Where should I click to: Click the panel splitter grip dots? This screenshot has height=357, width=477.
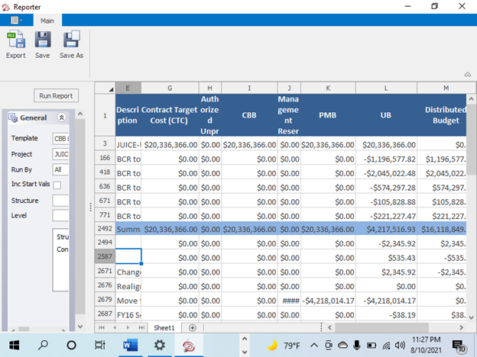[90, 207]
